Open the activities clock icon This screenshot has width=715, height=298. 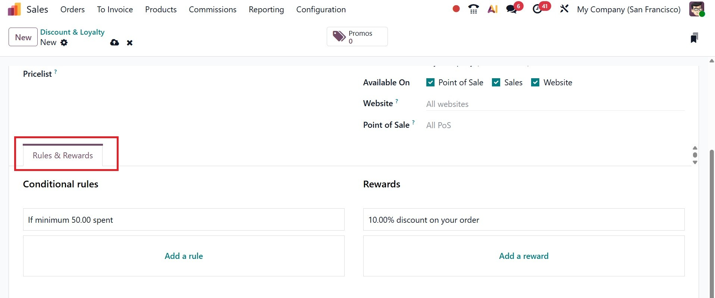coord(537,9)
